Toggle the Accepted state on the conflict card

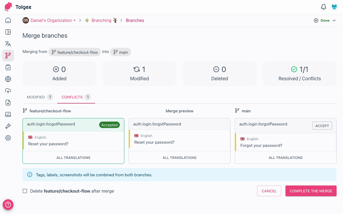point(109,125)
